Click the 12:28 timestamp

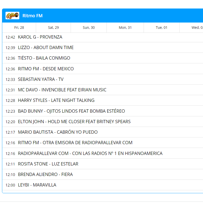pos(10,101)
